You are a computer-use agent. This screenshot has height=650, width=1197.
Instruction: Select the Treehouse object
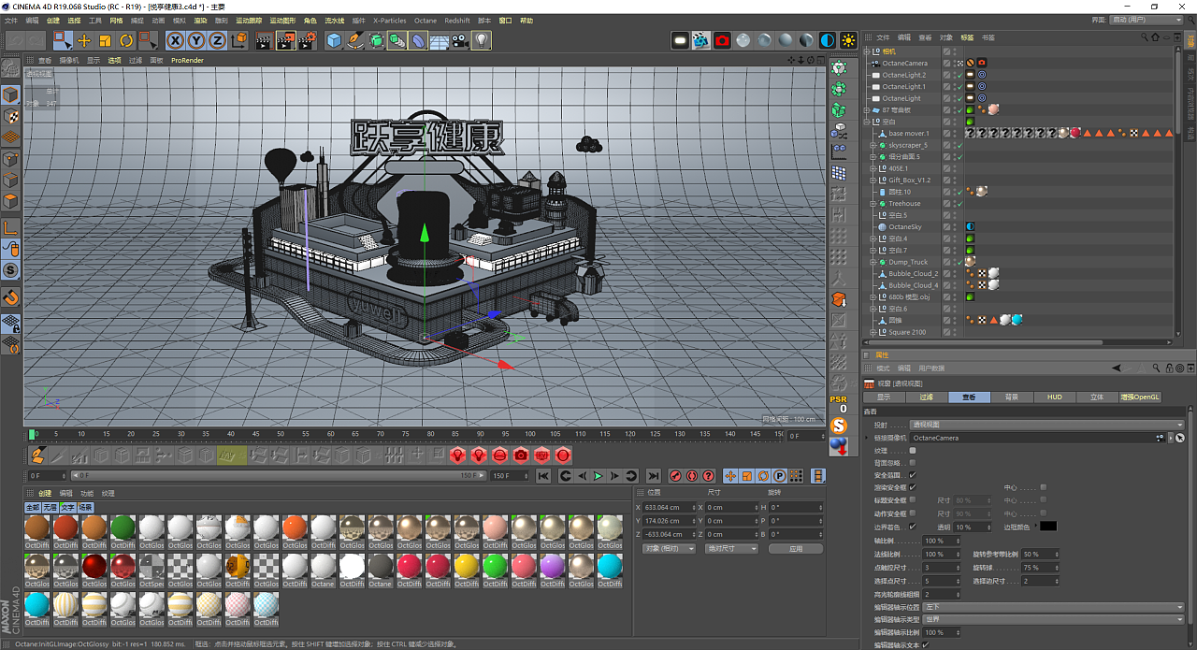tap(904, 203)
